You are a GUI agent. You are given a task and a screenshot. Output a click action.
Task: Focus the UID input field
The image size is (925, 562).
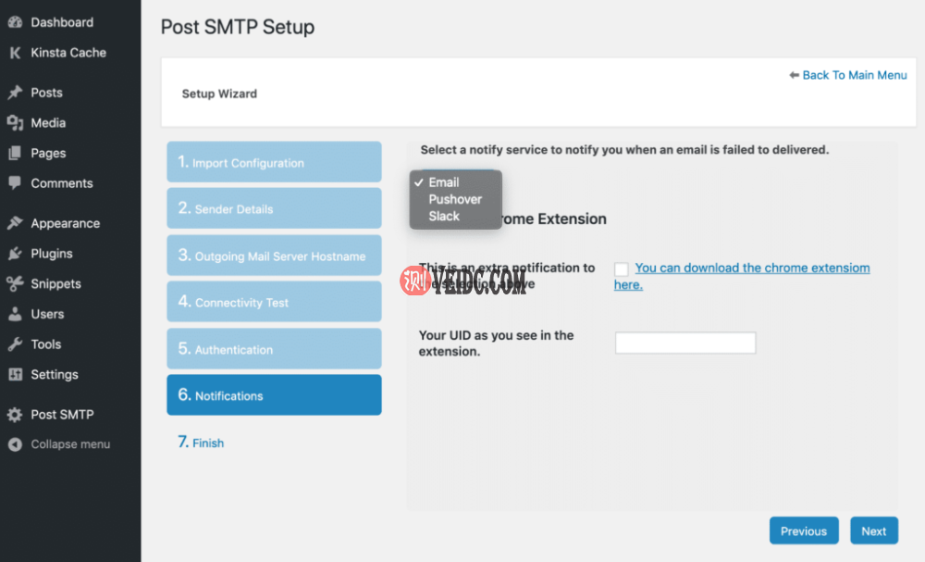[x=685, y=343]
